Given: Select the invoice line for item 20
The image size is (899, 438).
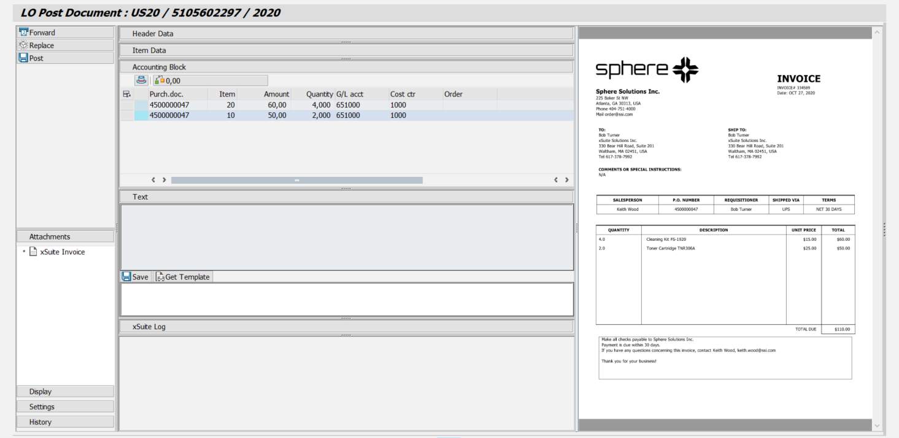Looking at the screenshot, I should [x=276, y=104].
